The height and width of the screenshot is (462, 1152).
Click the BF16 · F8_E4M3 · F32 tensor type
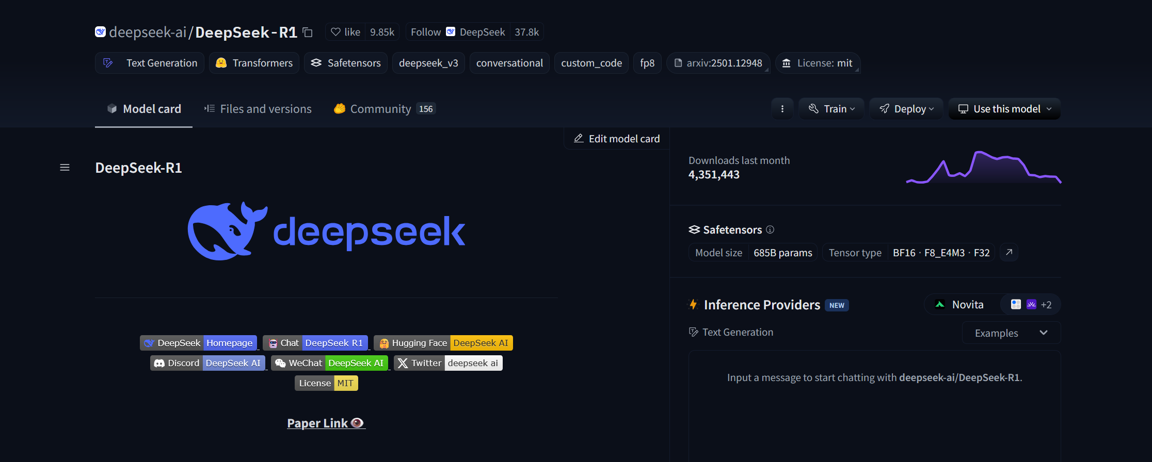coord(941,253)
